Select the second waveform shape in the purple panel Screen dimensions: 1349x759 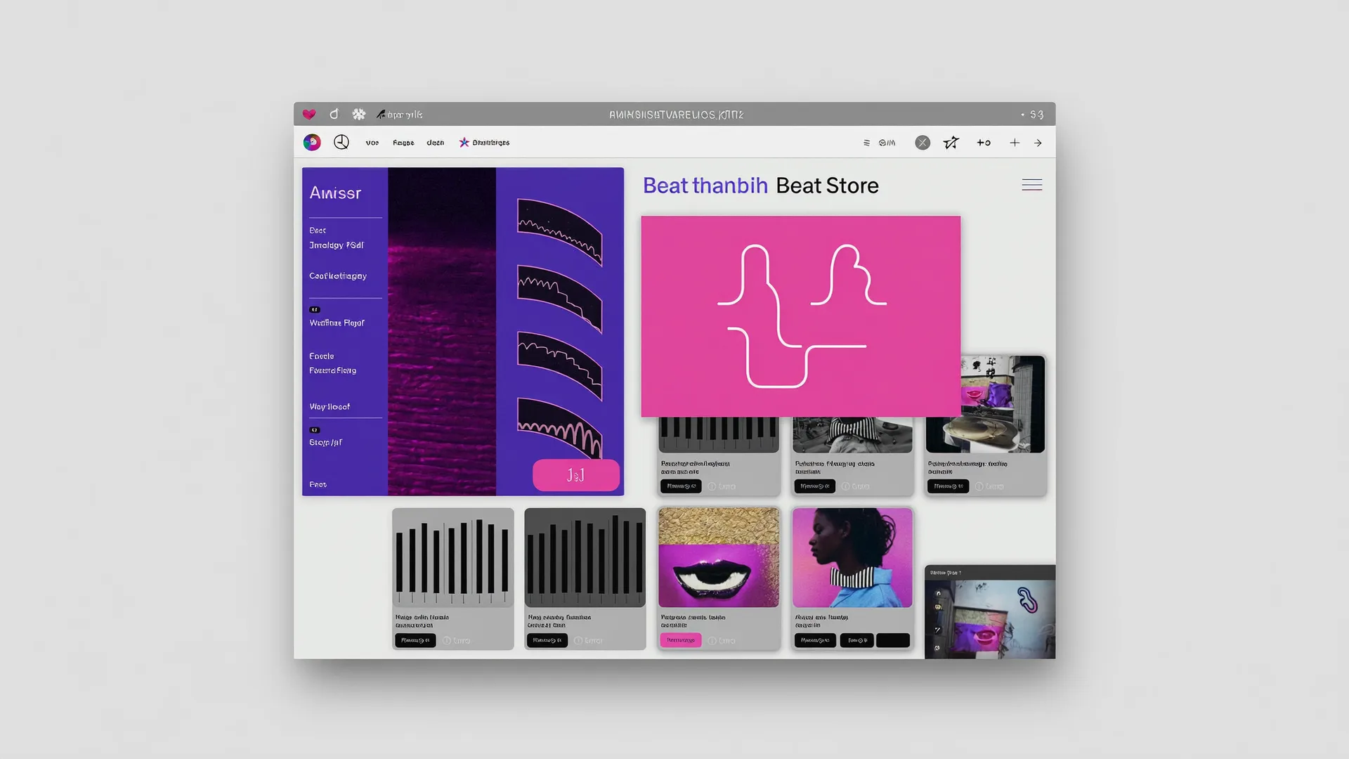coord(560,299)
